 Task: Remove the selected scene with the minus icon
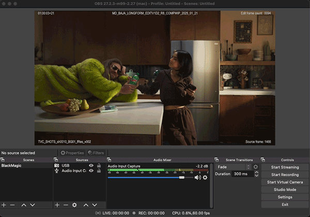(x=12, y=205)
